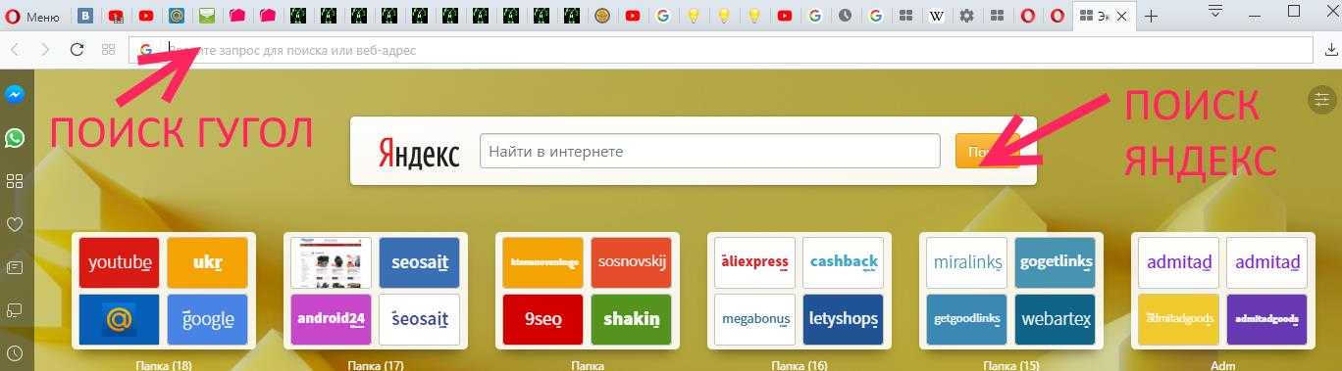Switch to the blue circular logo tab
Screen dimensions: 1342x371
tap(177, 16)
